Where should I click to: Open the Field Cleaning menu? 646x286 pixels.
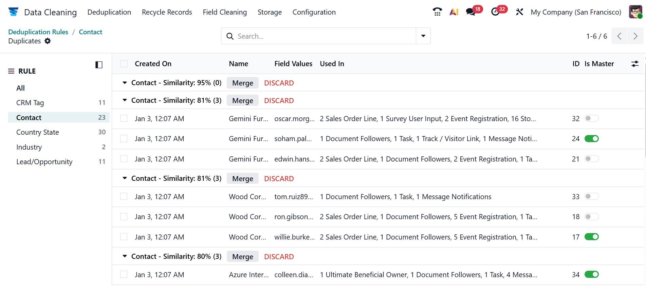click(225, 12)
